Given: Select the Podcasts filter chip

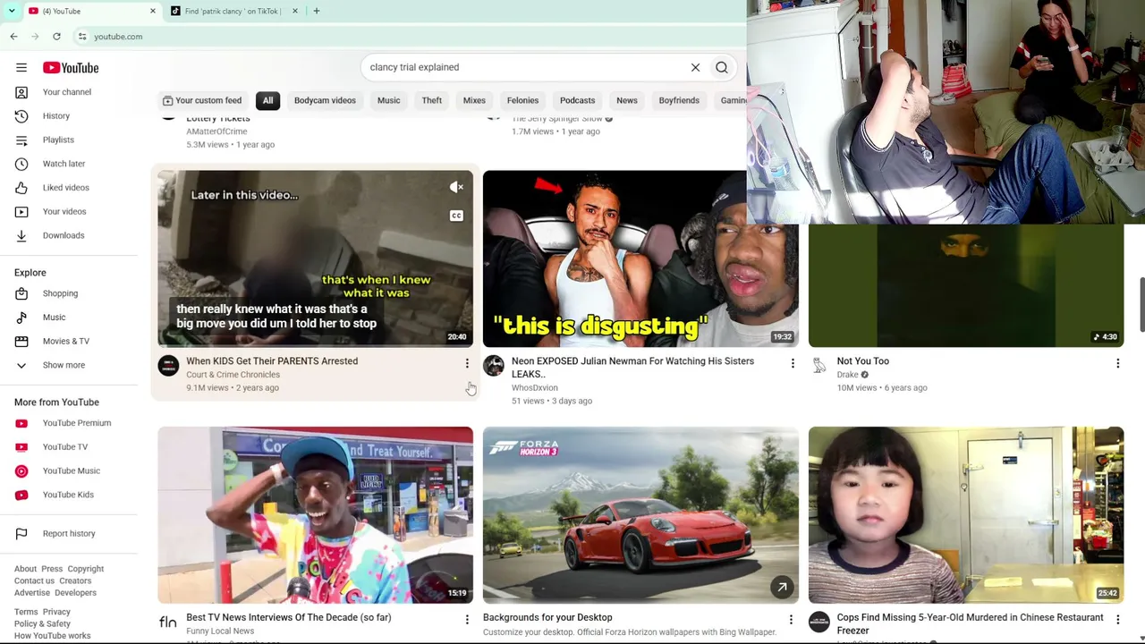Looking at the screenshot, I should coord(577,100).
